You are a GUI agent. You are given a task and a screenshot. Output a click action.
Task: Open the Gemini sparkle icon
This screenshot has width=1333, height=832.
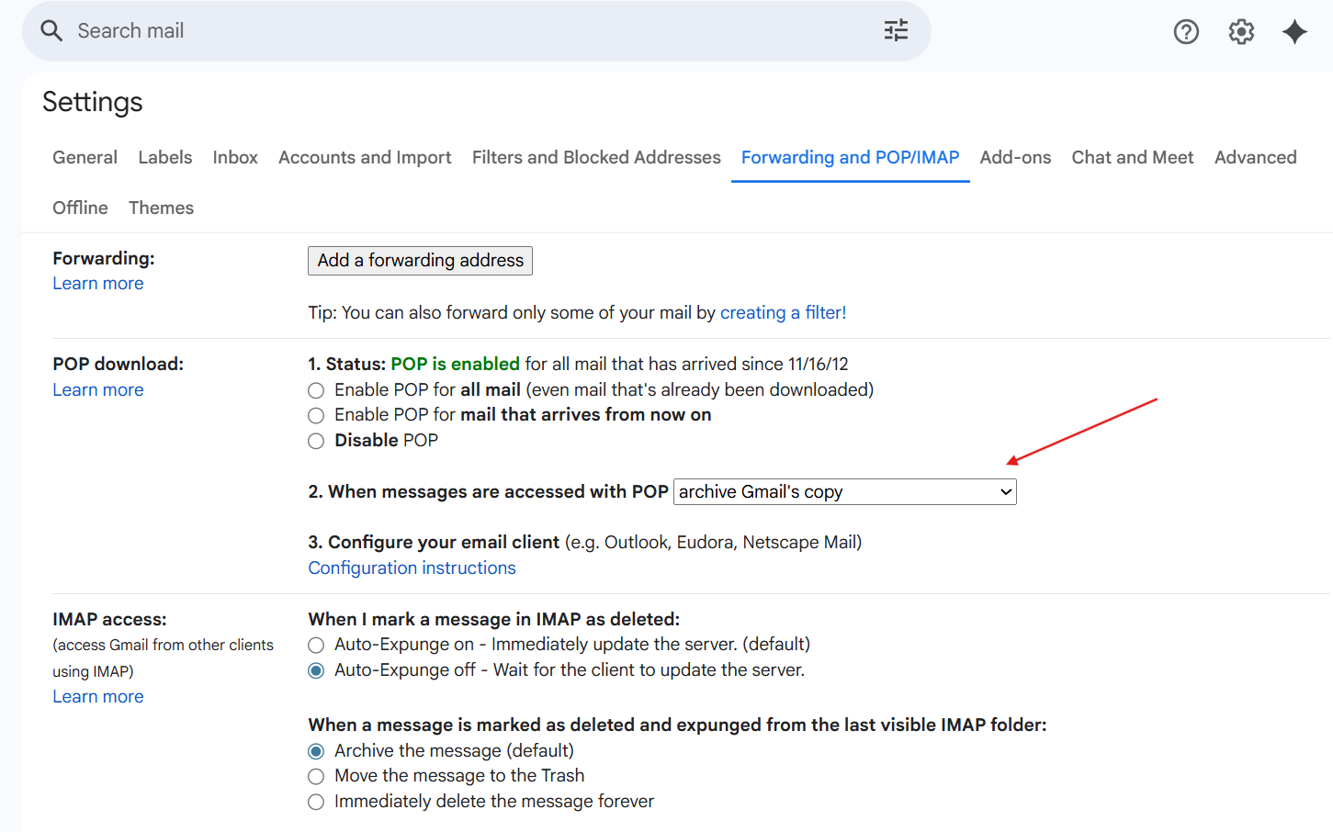coord(1294,32)
